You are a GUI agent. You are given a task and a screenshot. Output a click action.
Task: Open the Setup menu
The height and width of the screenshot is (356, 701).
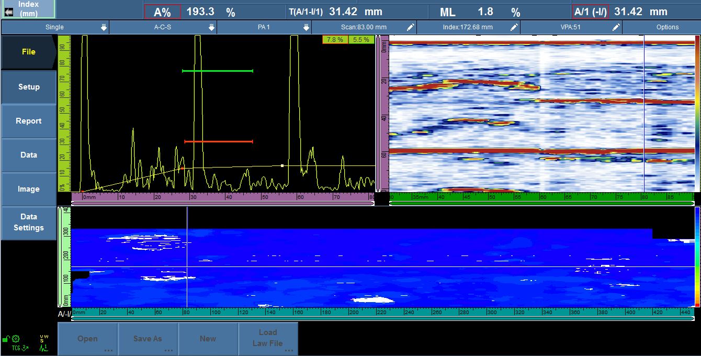[29, 87]
